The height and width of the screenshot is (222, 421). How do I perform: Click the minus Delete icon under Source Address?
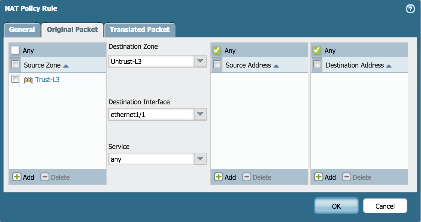(247, 177)
